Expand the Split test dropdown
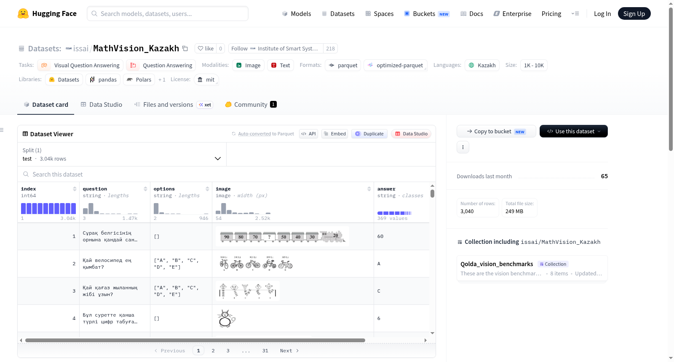Screen dimensions: 674x362 point(122,154)
